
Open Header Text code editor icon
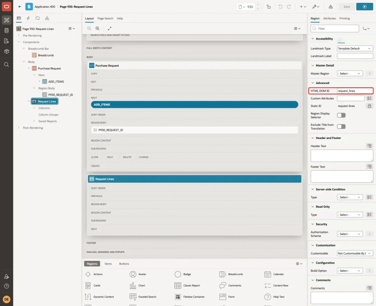(369, 146)
